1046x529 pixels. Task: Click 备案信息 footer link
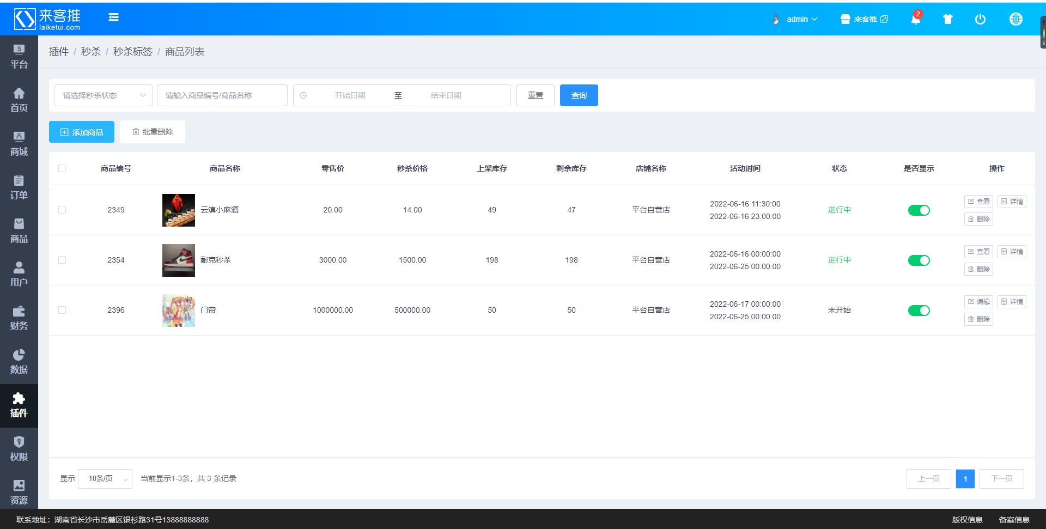click(1014, 520)
